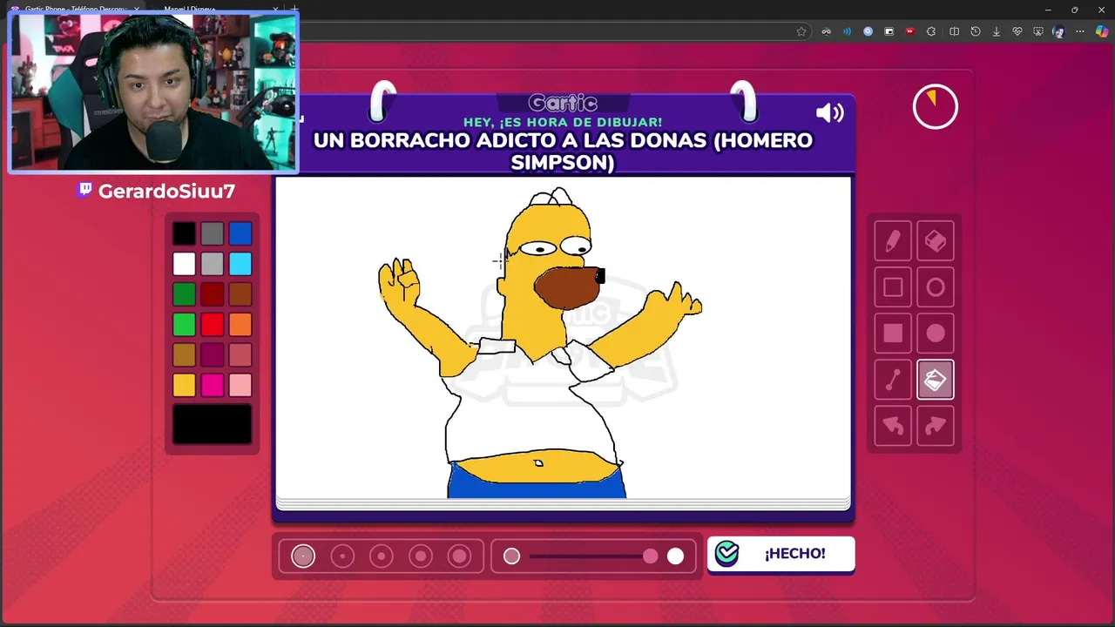
Task: Pick the salmon color swatch
Action: point(240,354)
